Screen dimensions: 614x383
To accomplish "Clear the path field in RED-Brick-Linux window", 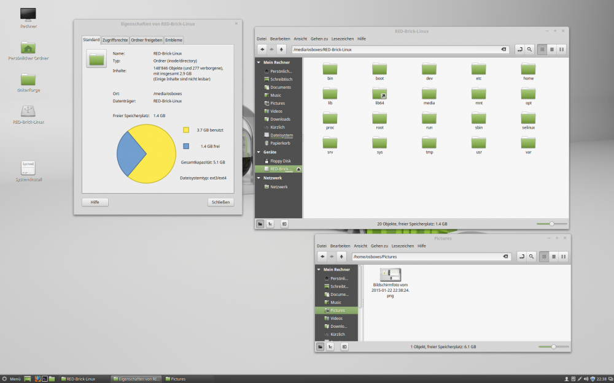I will tap(503, 49).
